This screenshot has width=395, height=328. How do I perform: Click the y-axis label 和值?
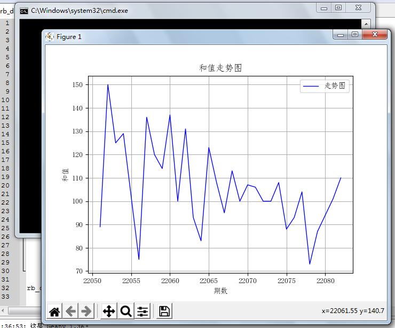(65, 175)
